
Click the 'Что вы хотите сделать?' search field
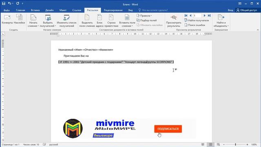point(153,10)
